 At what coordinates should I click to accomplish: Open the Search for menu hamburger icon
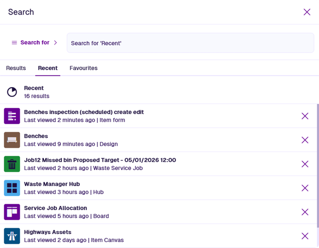(x=14, y=42)
